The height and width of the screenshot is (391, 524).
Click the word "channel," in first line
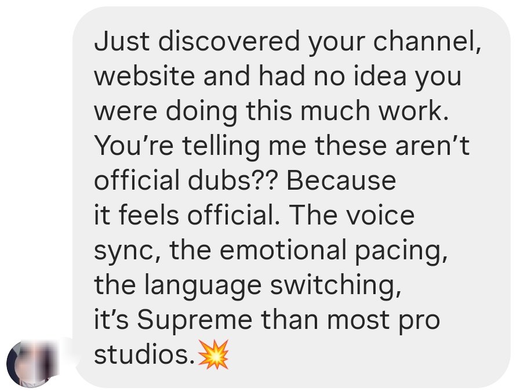(x=427, y=41)
